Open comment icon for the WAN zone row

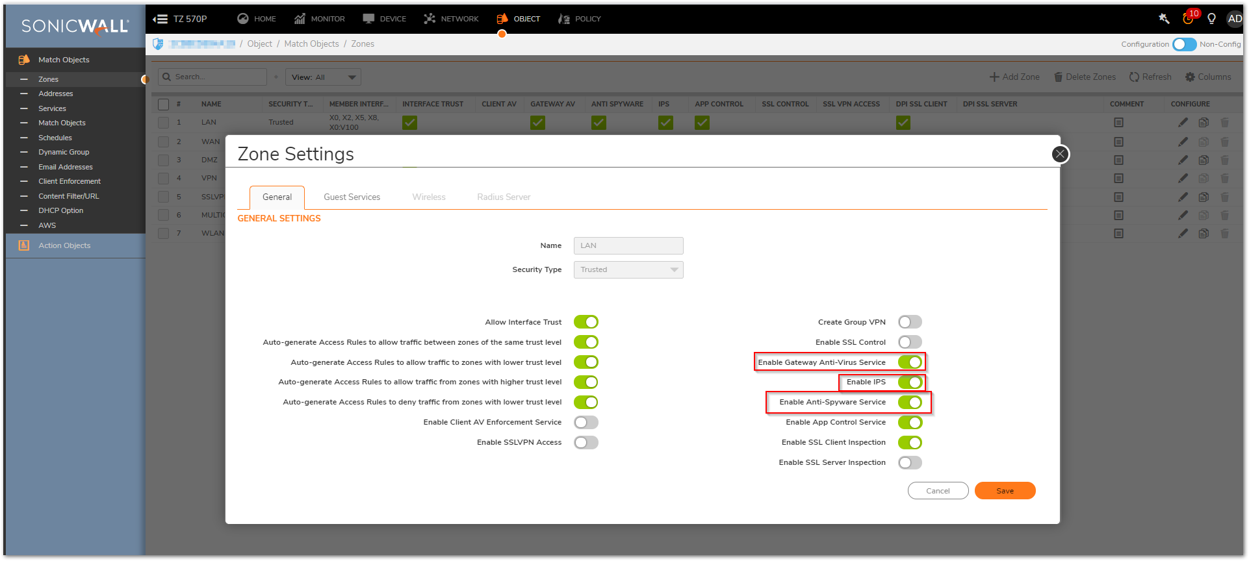(1118, 142)
